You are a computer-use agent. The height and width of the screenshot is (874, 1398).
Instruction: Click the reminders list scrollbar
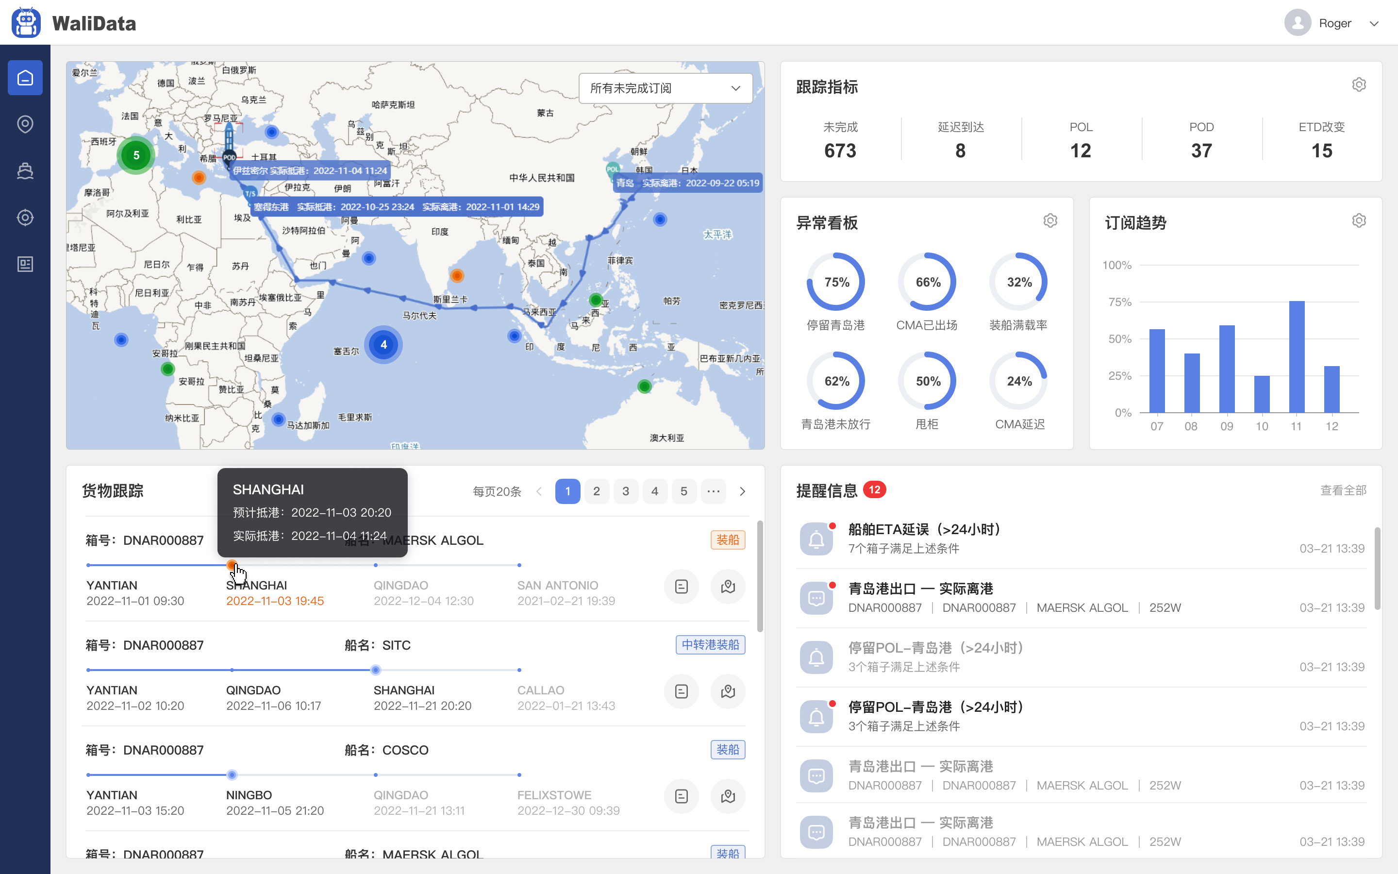point(1377,568)
